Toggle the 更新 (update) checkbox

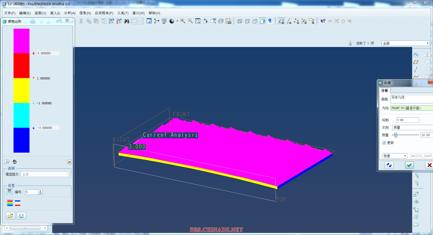coord(384,143)
